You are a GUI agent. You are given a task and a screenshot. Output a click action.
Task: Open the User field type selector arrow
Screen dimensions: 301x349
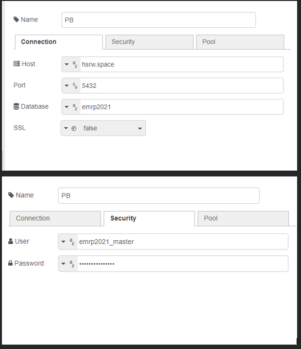63,242
